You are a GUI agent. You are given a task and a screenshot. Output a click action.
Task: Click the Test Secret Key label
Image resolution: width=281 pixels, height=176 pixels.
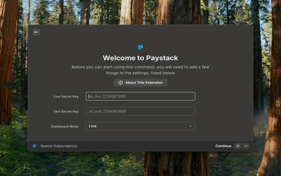65,111
